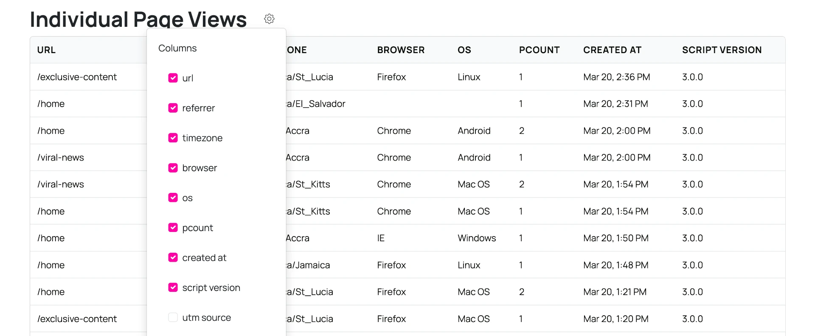Uncheck the referrer column checkbox
Viewport: 815px width, 336px height.
pyautogui.click(x=173, y=108)
